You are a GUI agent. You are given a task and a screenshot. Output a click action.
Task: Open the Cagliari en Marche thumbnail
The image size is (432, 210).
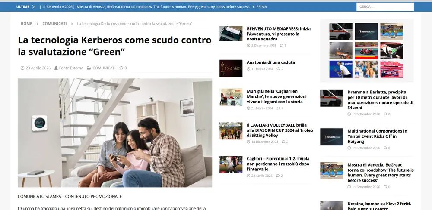[231, 97]
